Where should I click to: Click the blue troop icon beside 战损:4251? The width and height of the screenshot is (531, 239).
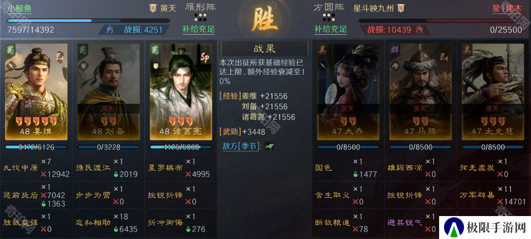coord(109,30)
